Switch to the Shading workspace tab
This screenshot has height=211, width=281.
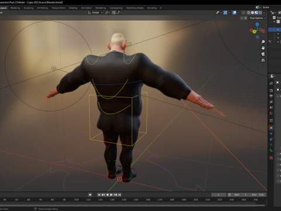click(73, 8)
